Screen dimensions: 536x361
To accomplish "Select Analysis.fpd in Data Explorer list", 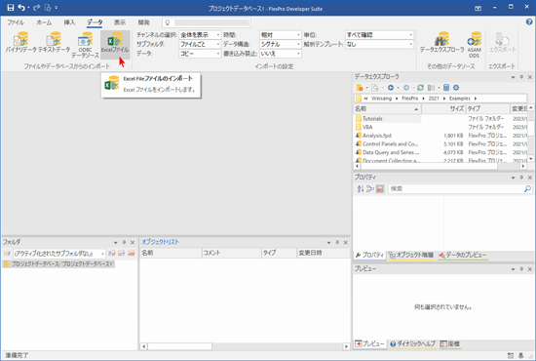I will [377, 136].
